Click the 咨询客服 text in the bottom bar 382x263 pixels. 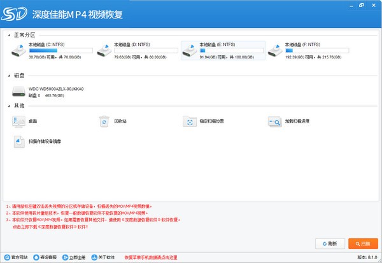pos(48,257)
